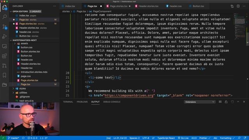Open page.css in the file tree
Screen dimensions: 249x140
(x=26, y=76)
